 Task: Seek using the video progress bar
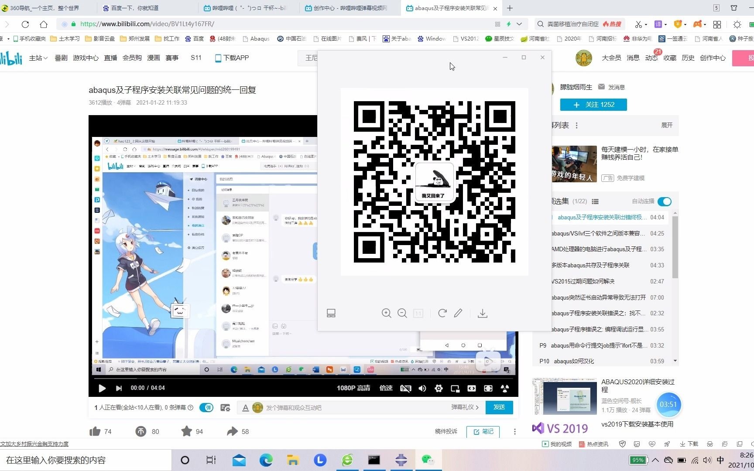(x=303, y=379)
